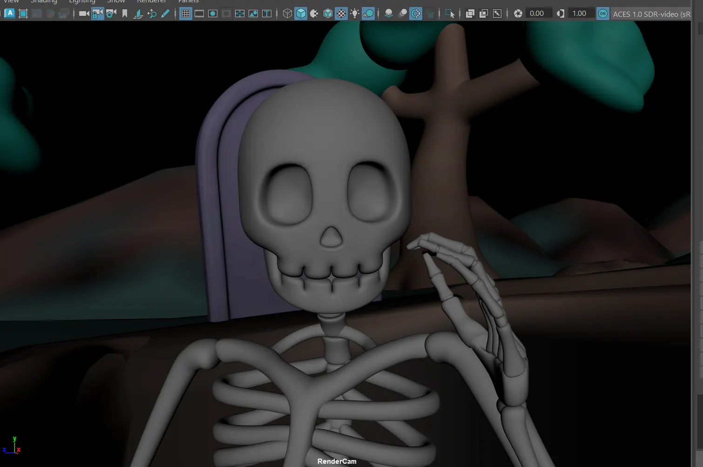Select Smooth Shade All cube

click(x=301, y=14)
